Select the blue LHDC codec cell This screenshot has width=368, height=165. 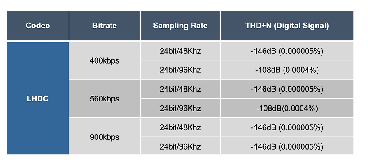coord(38,98)
